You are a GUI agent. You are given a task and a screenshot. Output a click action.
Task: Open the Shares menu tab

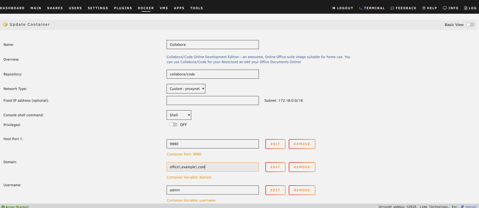pos(55,8)
